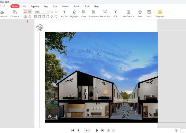Go to the first page
Viewport: 186px width, 133px height.
click(x=73, y=130)
